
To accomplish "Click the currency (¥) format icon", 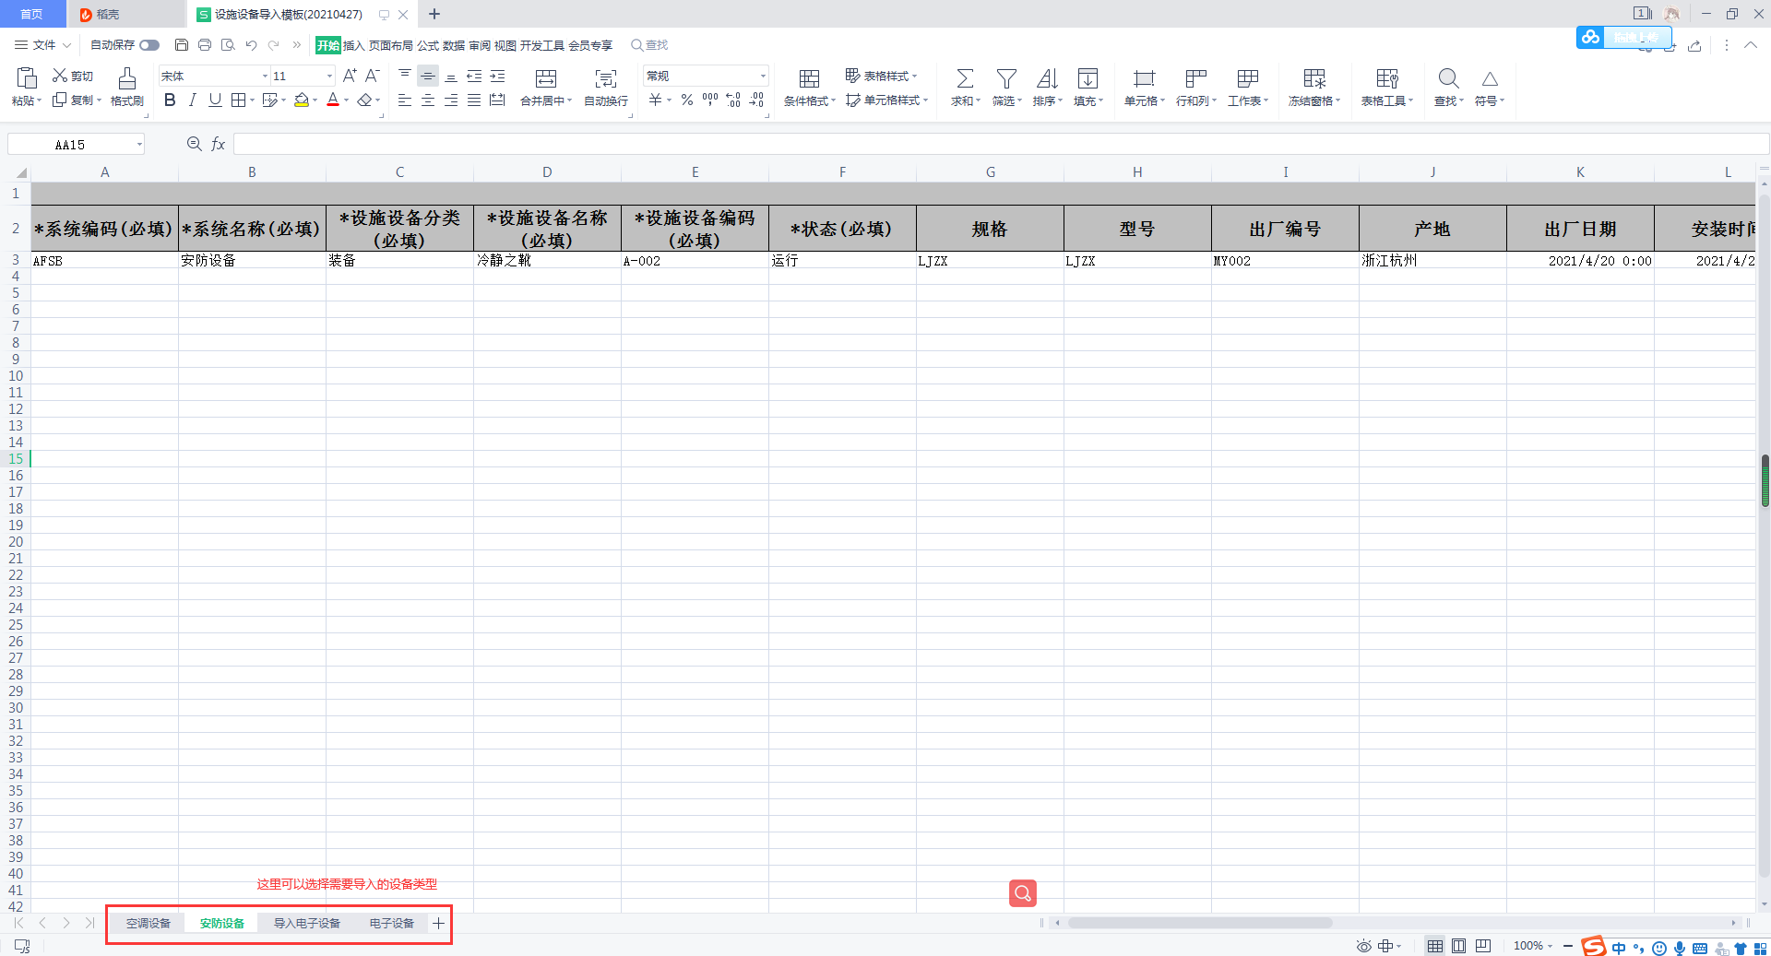I will coord(656,100).
